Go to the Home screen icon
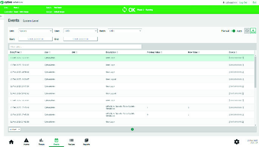The image size is (259, 147). point(11,142)
